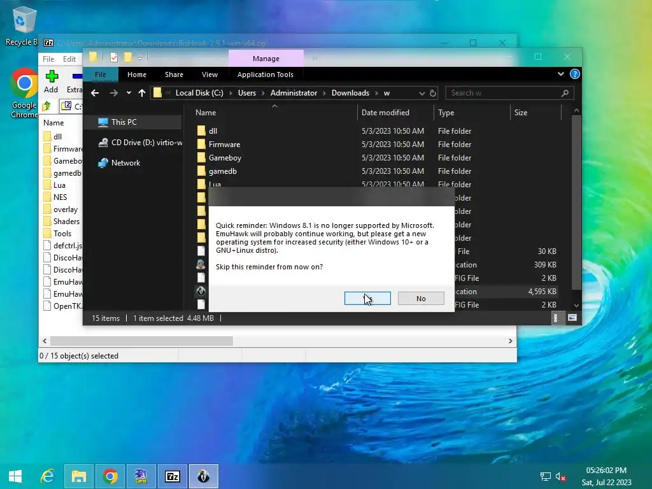Select Administrator in the address path
Viewport: 652px width, 489px height.
tap(294, 93)
